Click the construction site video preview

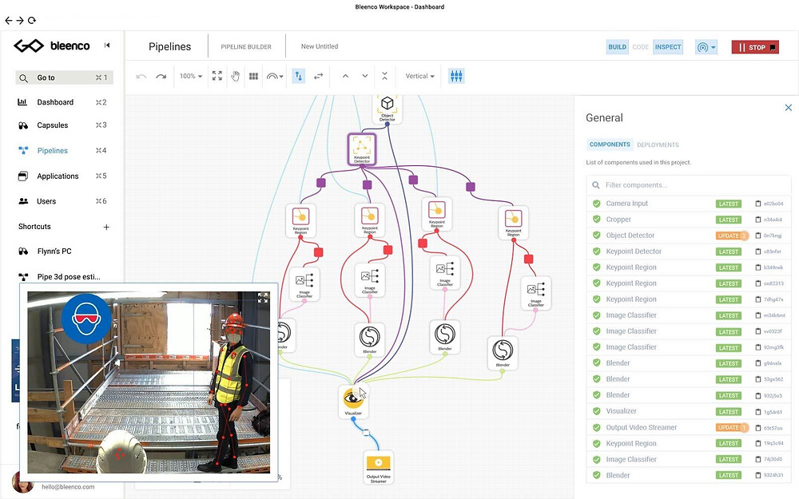149,382
